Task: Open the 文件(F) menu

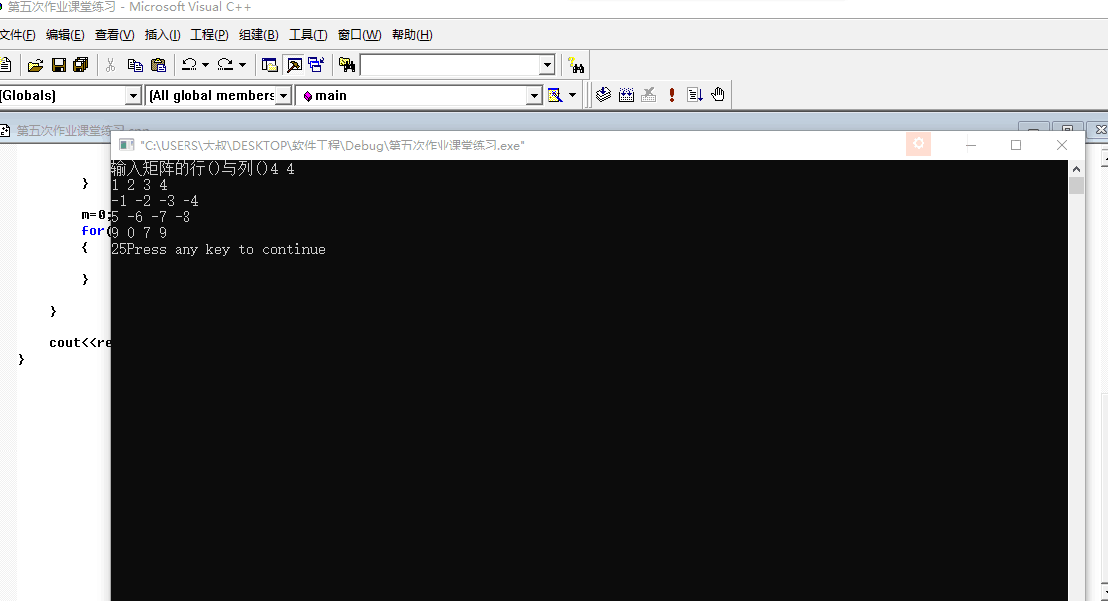Action: tap(17, 35)
